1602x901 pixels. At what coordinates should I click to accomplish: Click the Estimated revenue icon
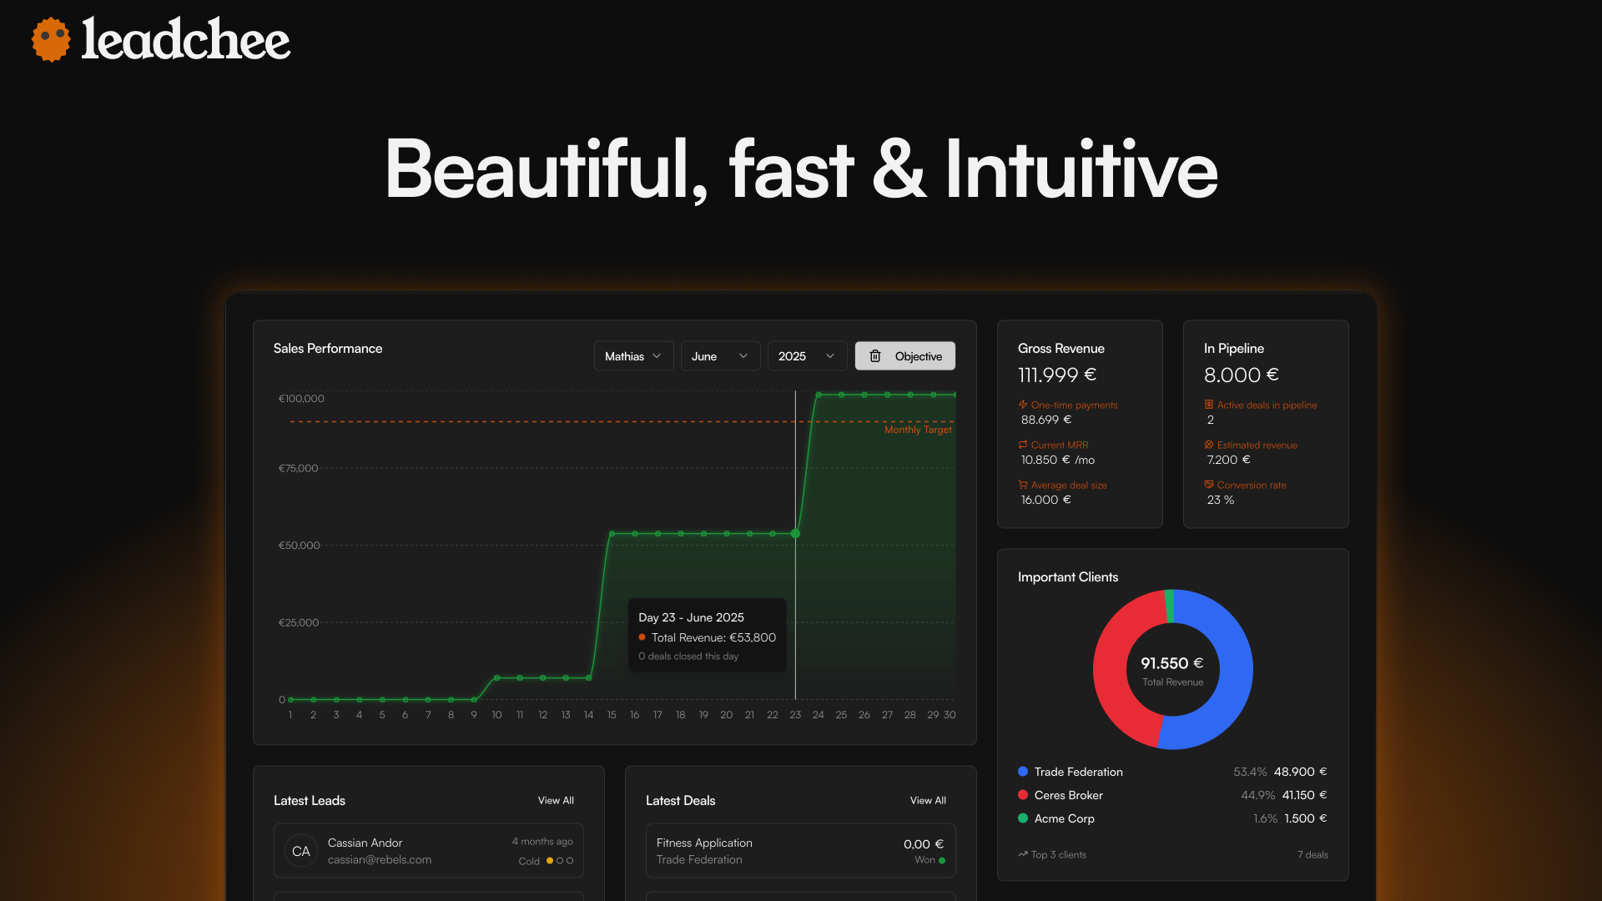click(x=1209, y=445)
